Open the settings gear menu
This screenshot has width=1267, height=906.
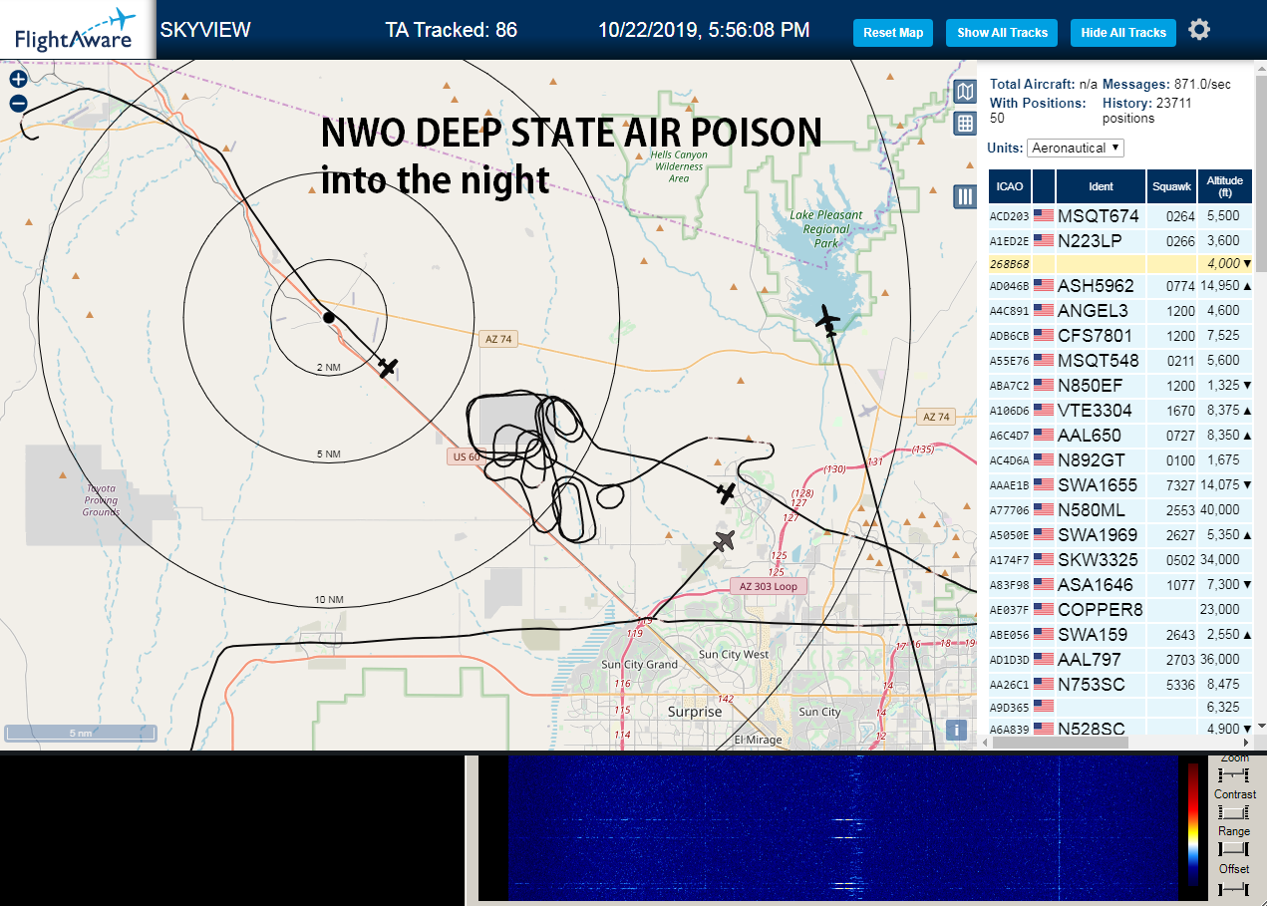click(1199, 30)
